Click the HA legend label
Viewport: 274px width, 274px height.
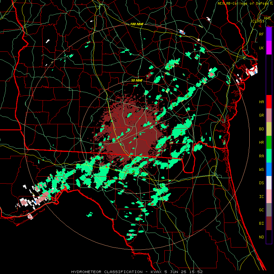(261, 102)
